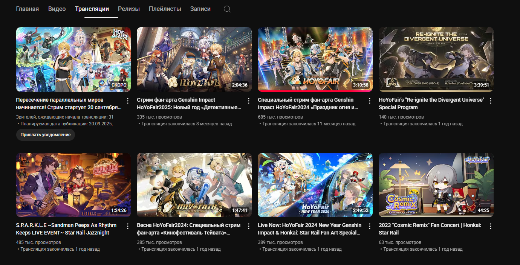Click text Трансляция закончилась 11 месяцев назад
The width and height of the screenshot is (520, 265).
pyautogui.click(x=309, y=123)
